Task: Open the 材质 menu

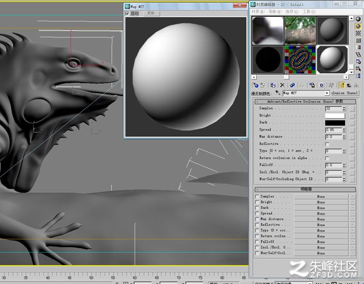Action: click(258, 11)
